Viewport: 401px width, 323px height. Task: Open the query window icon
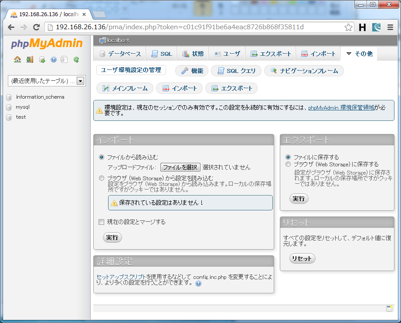pos(42,59)
